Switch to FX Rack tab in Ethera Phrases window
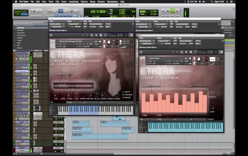 click(x=74, y=103)
